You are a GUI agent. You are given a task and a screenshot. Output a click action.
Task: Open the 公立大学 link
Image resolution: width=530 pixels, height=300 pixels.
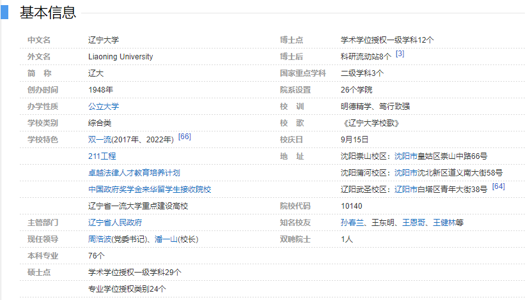tap(104, 107)
